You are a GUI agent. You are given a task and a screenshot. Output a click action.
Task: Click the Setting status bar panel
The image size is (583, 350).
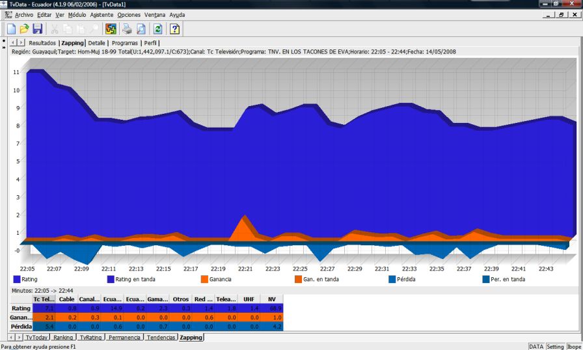[555, 346]
